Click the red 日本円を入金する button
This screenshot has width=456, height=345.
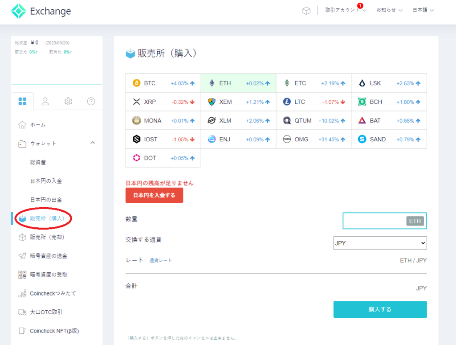point(154,195)
